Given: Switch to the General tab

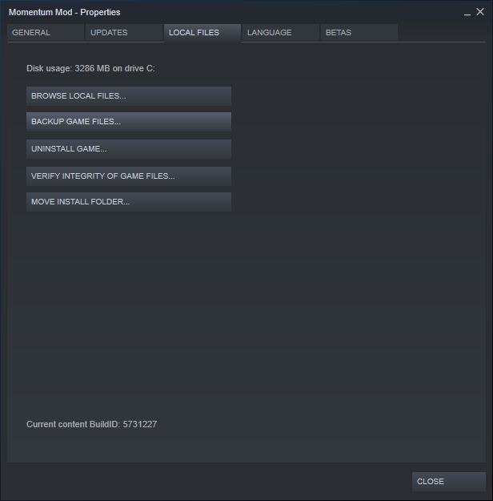Looking at the screenshot, I should coord(46,33).
